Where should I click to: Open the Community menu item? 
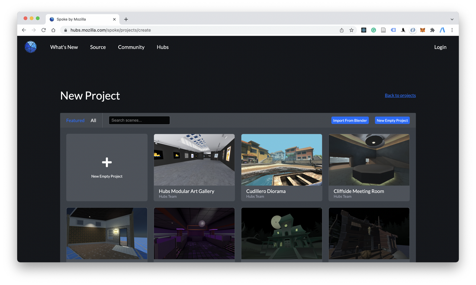(131, 47)
